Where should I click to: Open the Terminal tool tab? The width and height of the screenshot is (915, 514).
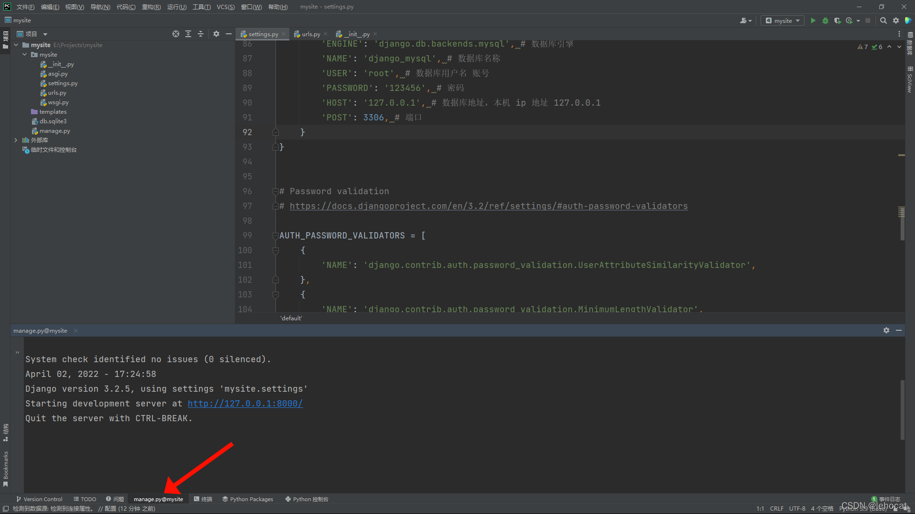(x=203, y=499)
